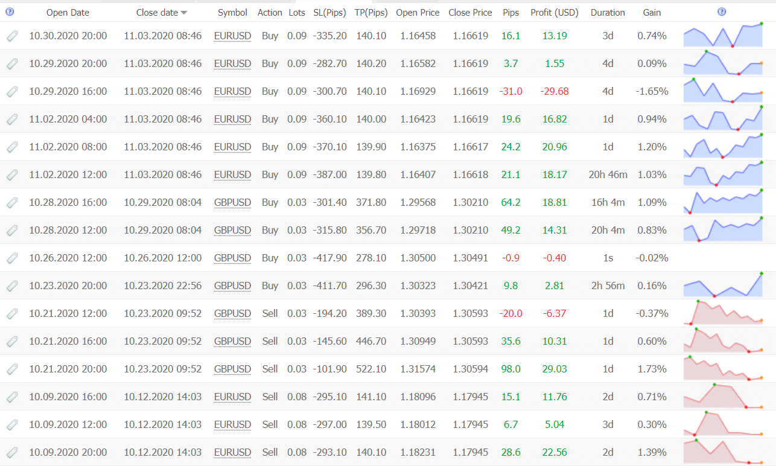The image size is (776, 466).
Task: Click the help icon before Open Date header
Action: (x=9, y=11)
